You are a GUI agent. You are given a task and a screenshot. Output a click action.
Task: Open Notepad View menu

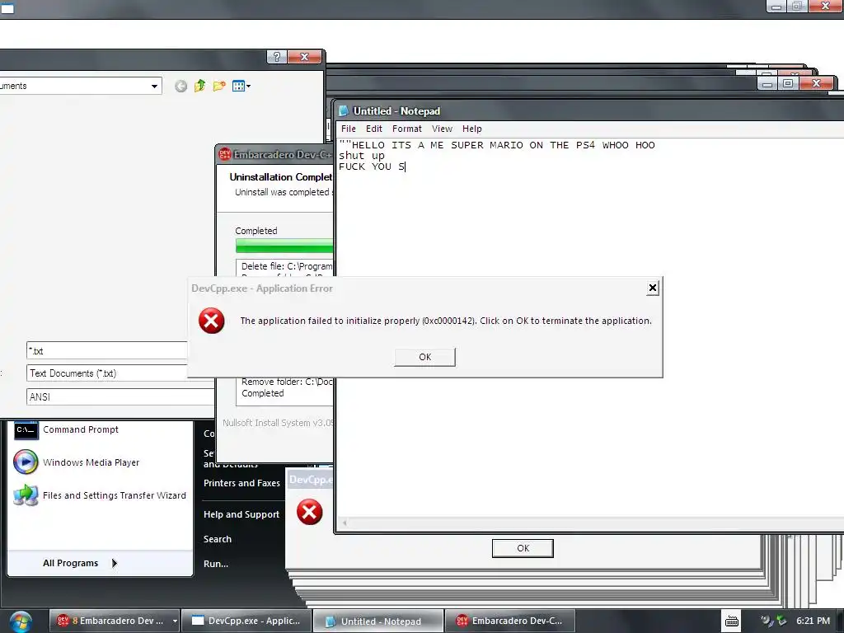[442, 129]
